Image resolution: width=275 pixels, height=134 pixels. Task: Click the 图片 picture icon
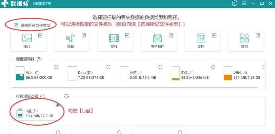click(27, 38)
